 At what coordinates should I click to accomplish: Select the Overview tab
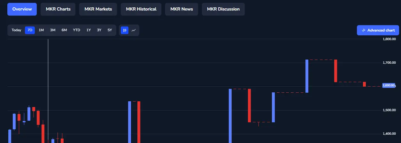pyautogui.click(x=22, y=9)
